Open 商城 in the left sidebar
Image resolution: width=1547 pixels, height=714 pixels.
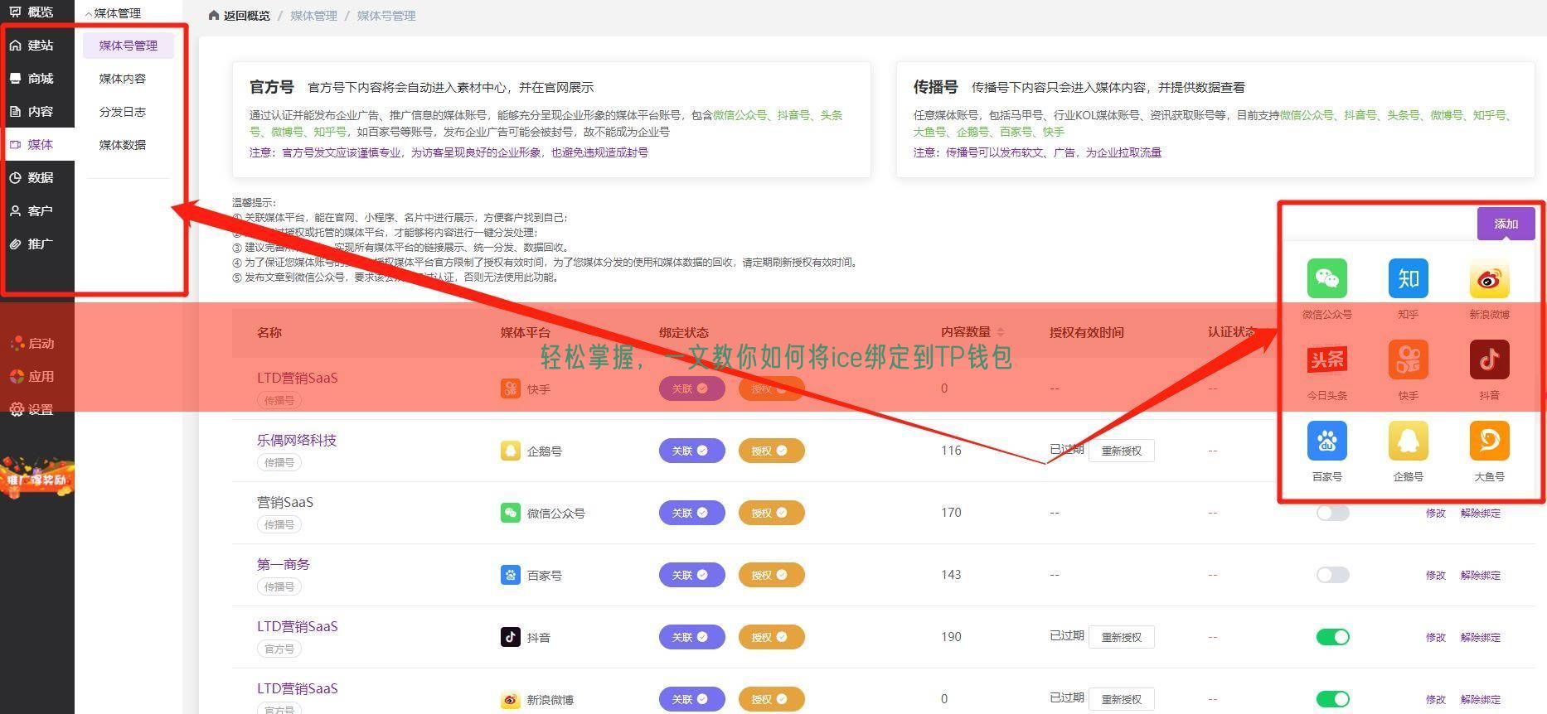(x=32, y=79)
